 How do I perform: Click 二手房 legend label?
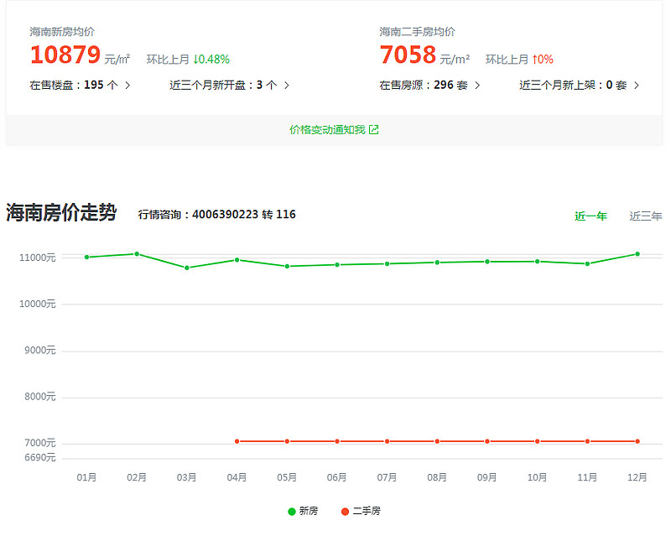(367, 511)
